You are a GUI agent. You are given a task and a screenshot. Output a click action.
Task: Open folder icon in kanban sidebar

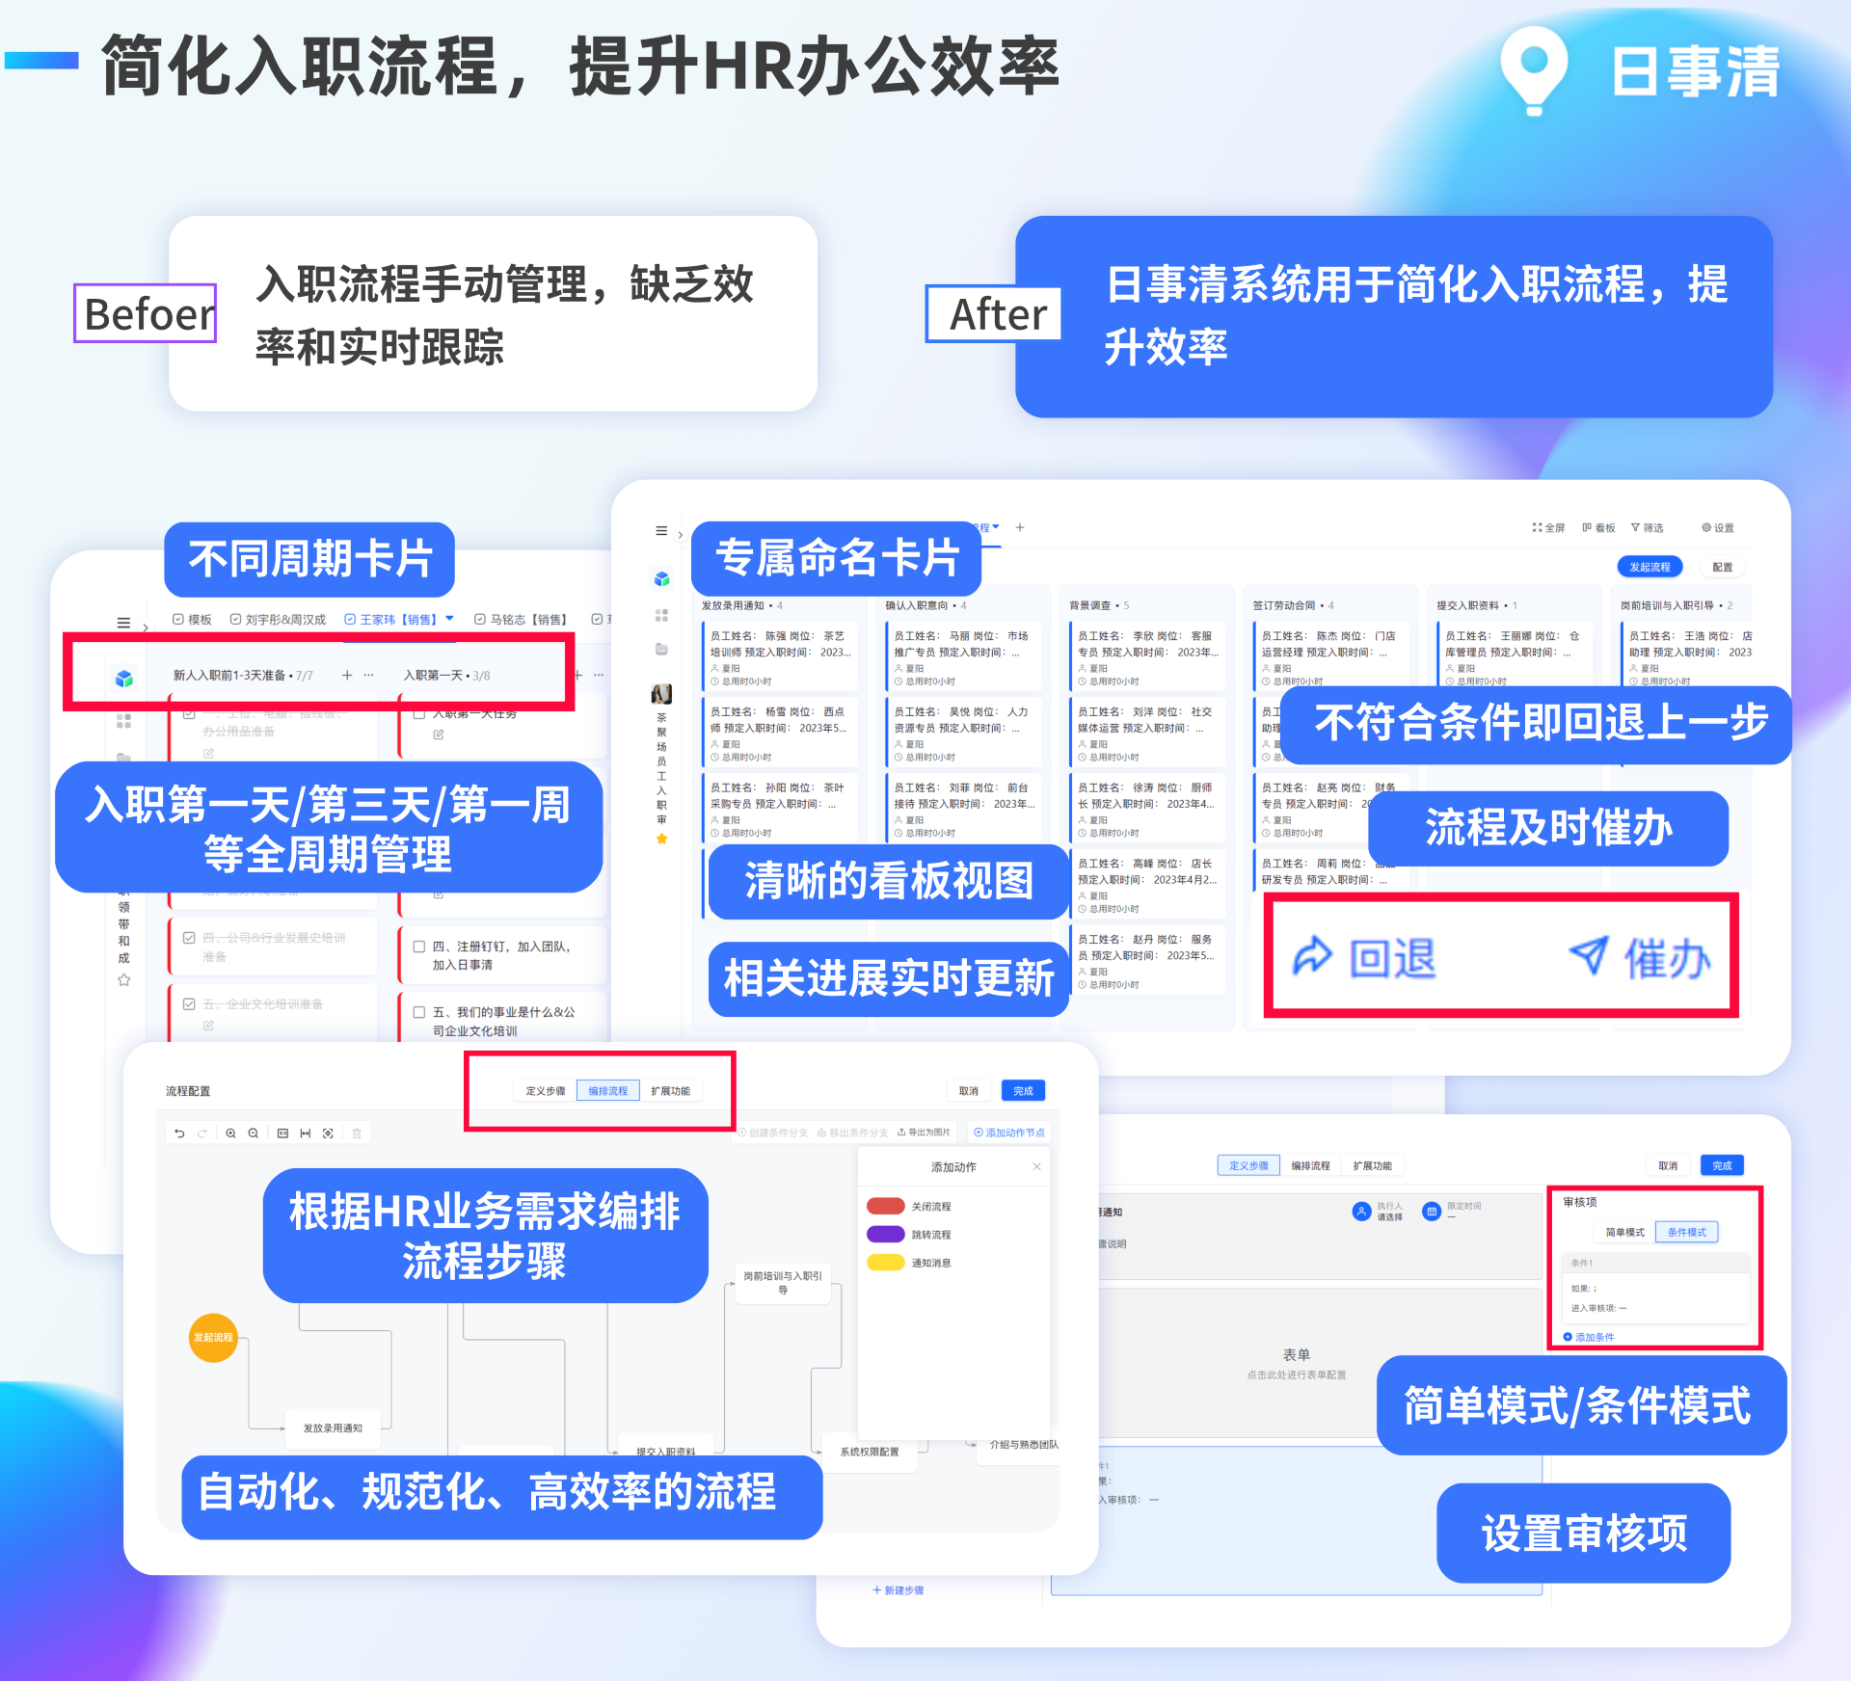(661, 649)
